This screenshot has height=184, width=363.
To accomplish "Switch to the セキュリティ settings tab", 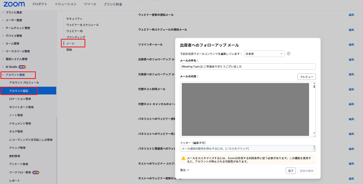I will [x=74, y=19].
